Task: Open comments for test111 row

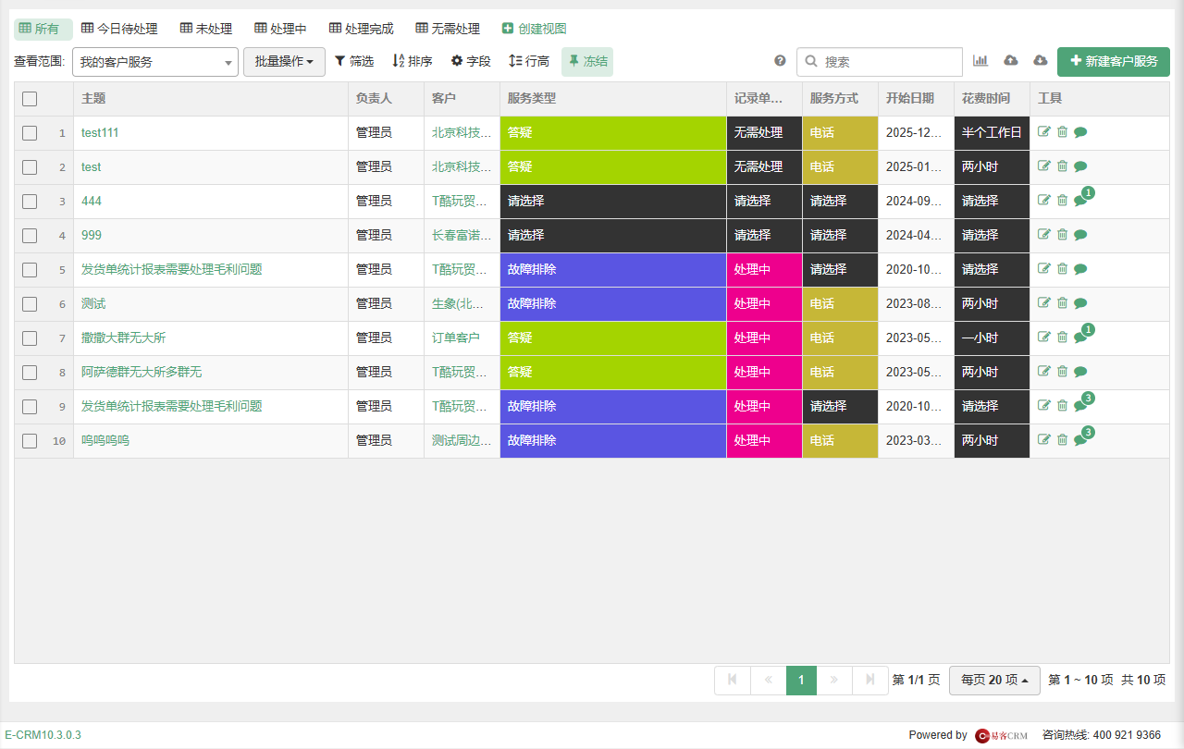Action: point(1080,132)
